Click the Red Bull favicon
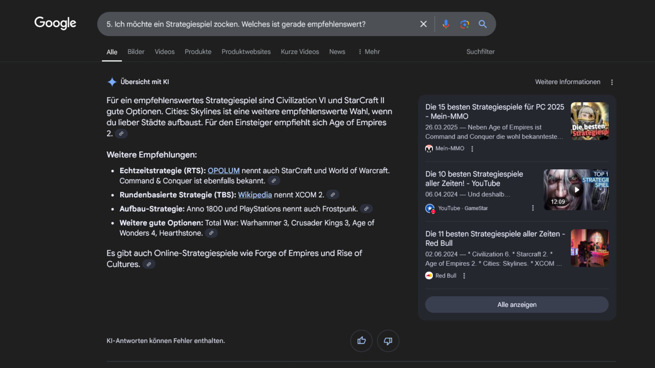The image size is (655, 368). (x=429, y=275)
